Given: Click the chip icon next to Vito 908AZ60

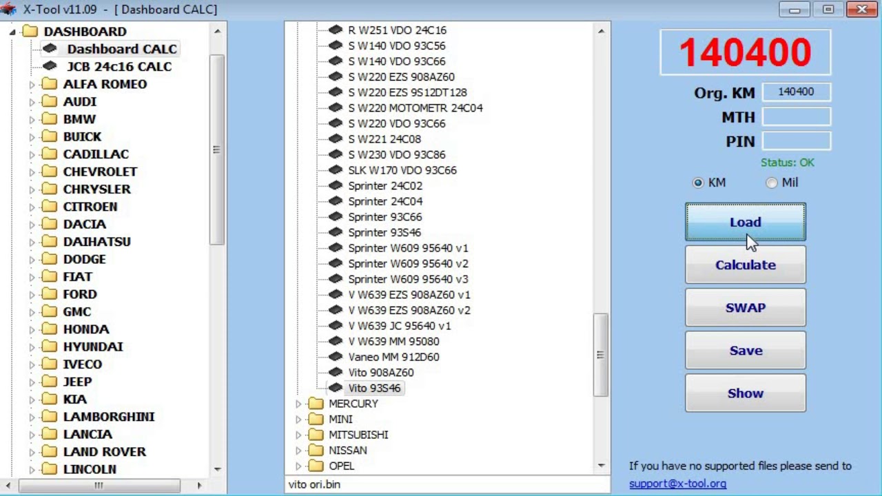Looking at the screenshot, I should [x=336, y=373].
